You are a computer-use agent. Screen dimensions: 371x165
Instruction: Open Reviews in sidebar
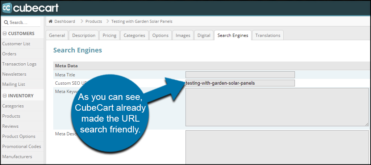(10, 126)
